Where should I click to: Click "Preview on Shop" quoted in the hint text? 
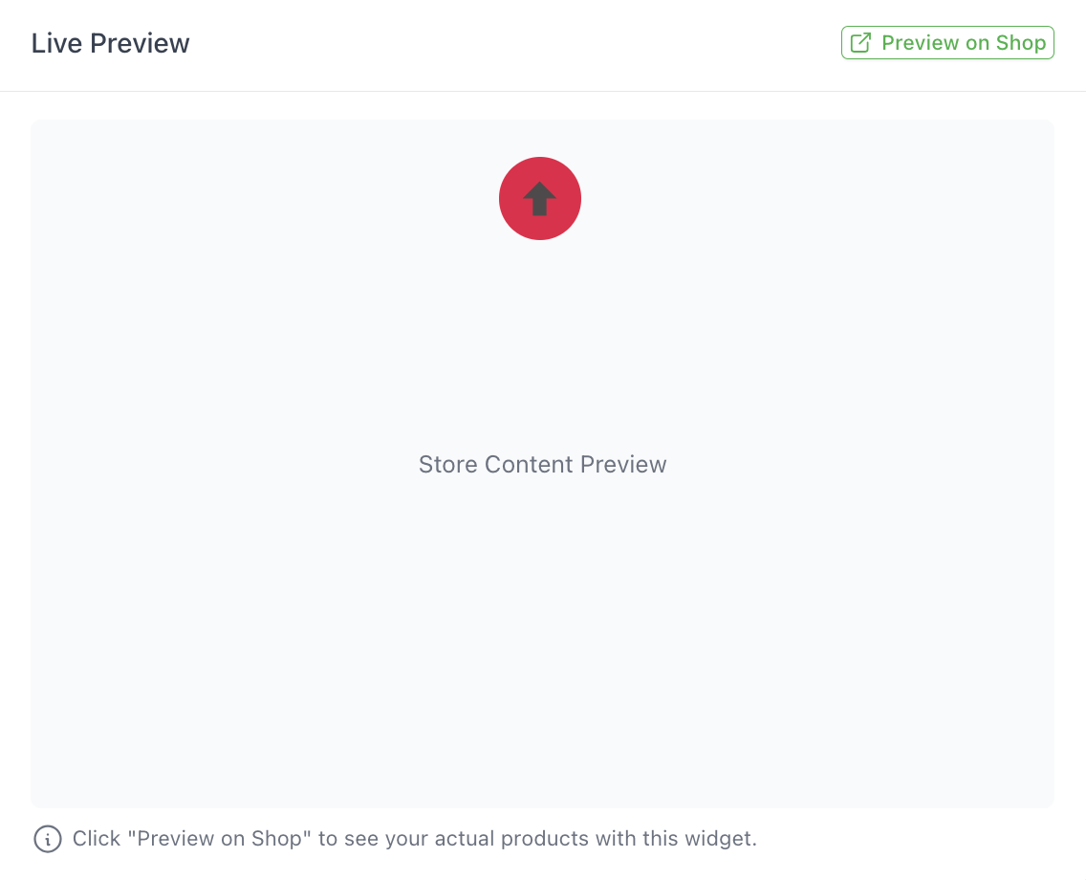pos(220,839)
